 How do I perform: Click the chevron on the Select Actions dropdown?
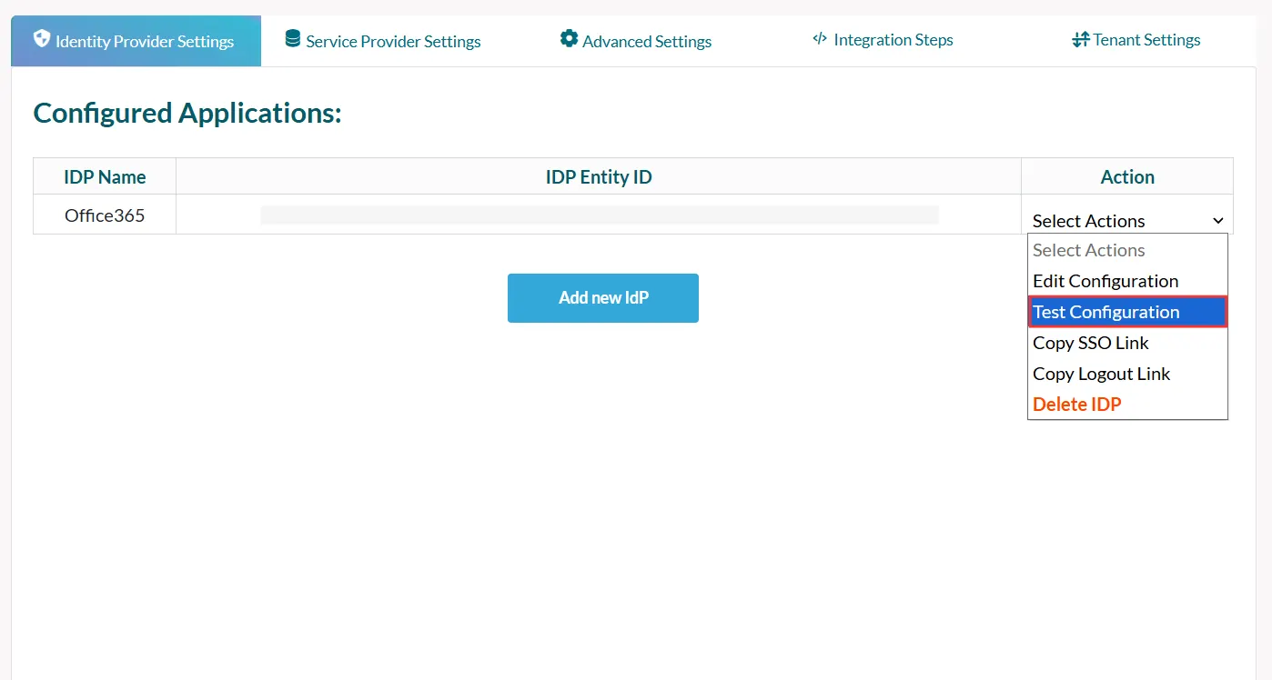[1218, 221]
